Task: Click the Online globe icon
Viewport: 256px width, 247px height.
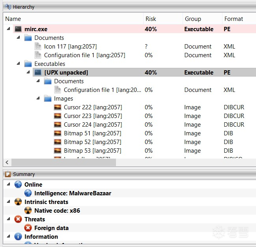Action: [x=18, y=184]
